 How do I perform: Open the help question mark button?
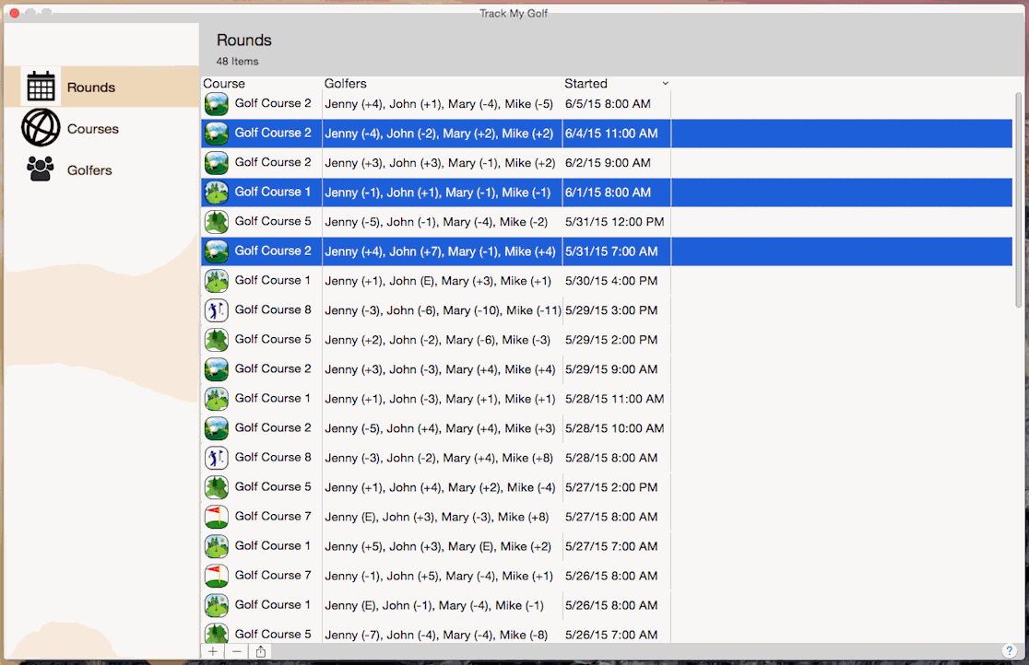pos(1009,651)
